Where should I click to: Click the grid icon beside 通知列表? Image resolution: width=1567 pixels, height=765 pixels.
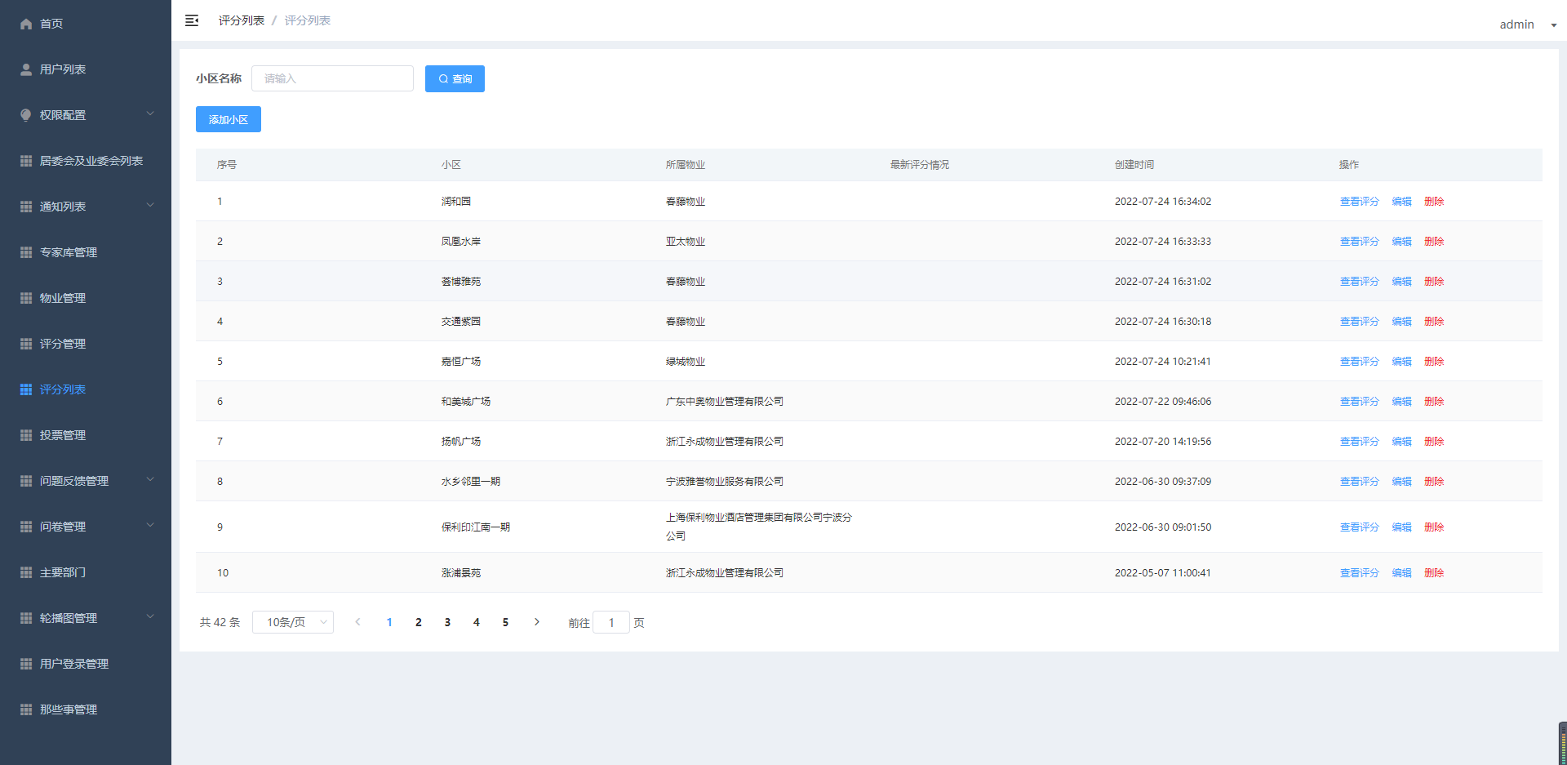click(26, 207)
